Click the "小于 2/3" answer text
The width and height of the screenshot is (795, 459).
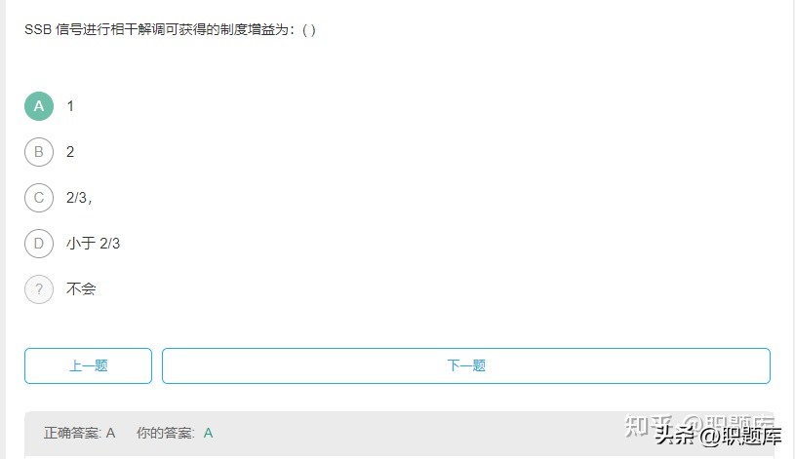click(x=94, y=244)
